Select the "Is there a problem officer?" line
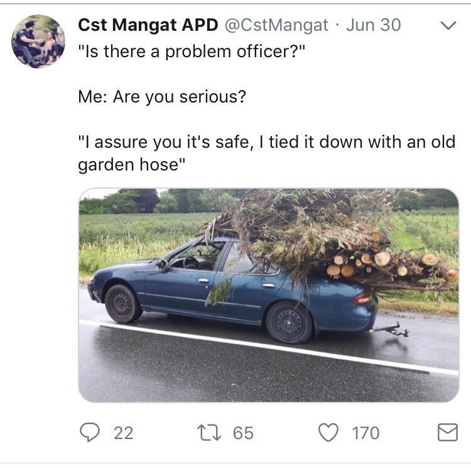 [192, 52]
